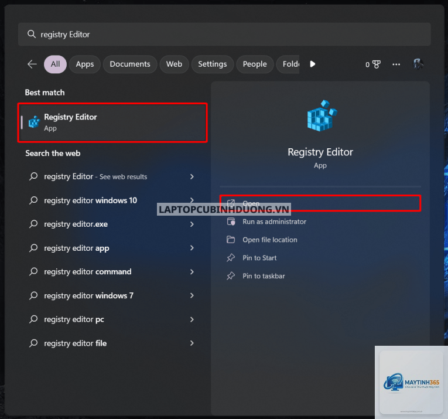Viewport: 448px width, 419px height.
Task: Open the Registry Editor best match result
Action: 112,122
